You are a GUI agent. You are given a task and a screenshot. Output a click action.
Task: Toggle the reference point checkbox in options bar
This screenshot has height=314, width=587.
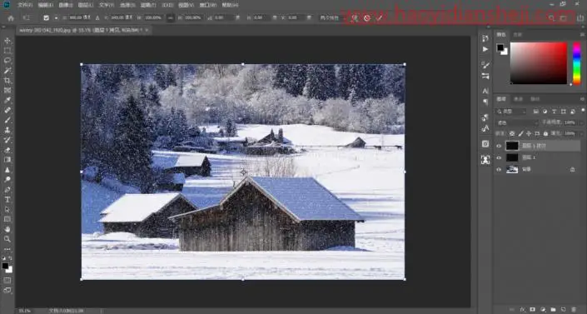[46, 18]
